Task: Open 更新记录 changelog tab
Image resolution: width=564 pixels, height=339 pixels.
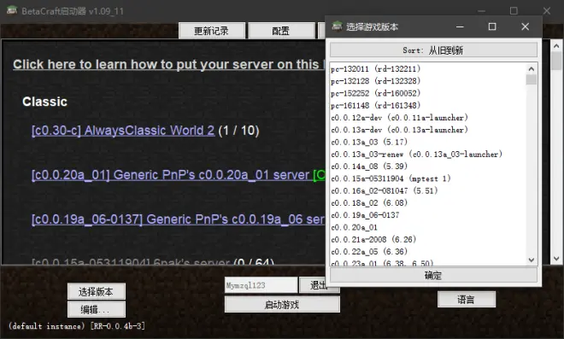Action: [x=212, y=31]
